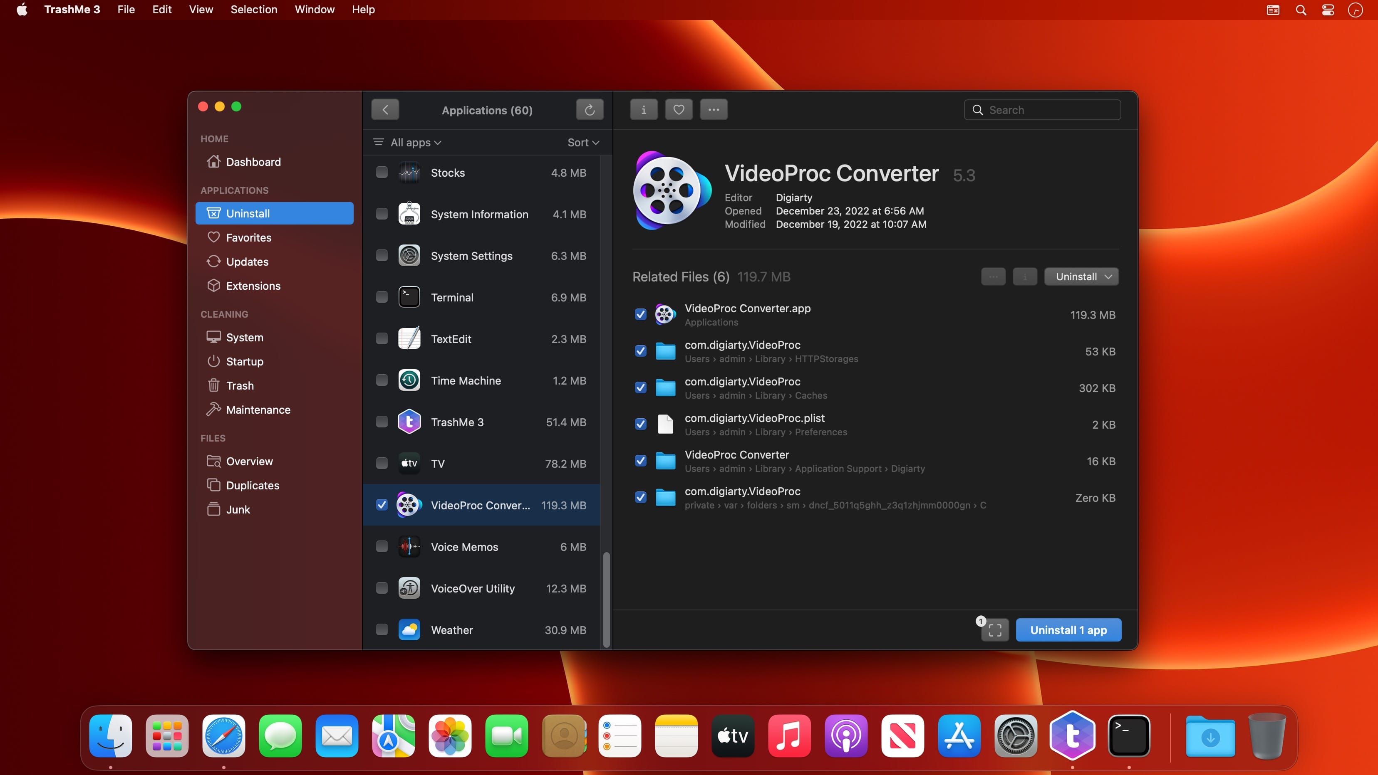Click the Uninstall 1 app button

1068,630
